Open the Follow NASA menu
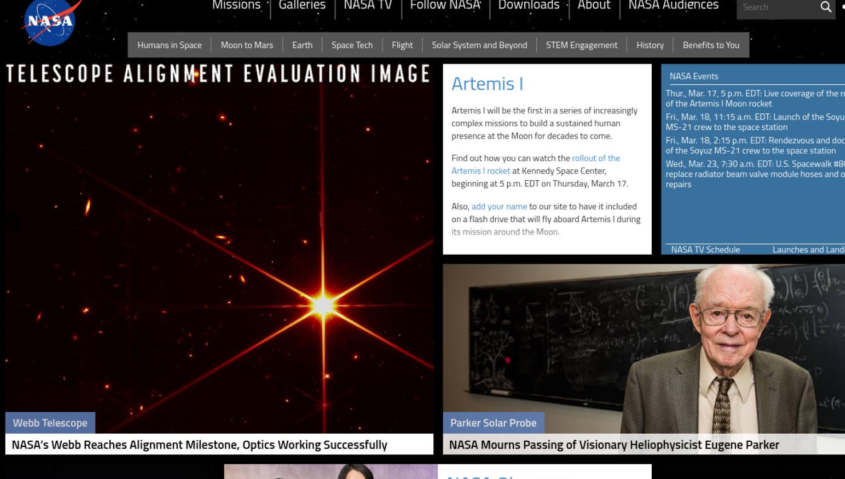The width and height of the screenshot is (845, 479). [x=445, y=5]
